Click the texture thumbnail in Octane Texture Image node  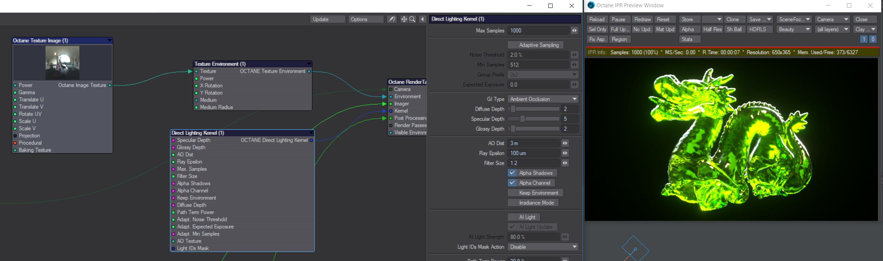tap(62, 63)
